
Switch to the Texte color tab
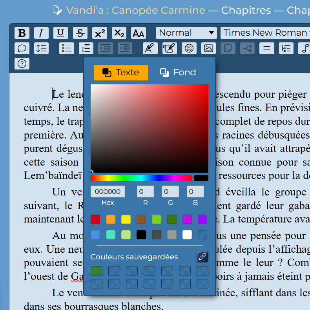[x=121, y=73]
